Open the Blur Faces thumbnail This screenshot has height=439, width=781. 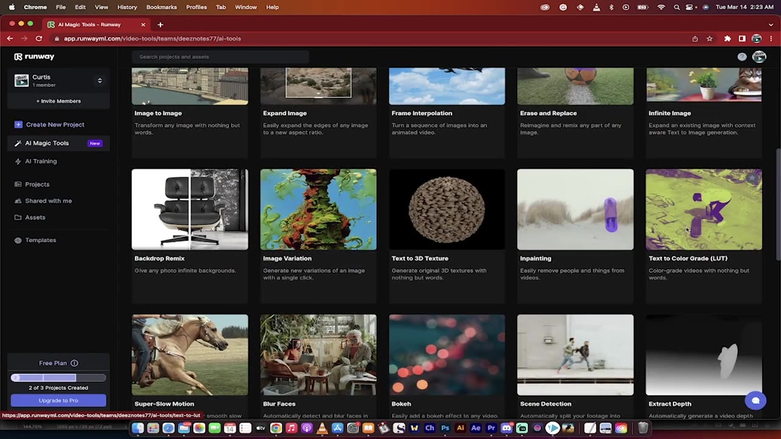(x=319, y=355)
